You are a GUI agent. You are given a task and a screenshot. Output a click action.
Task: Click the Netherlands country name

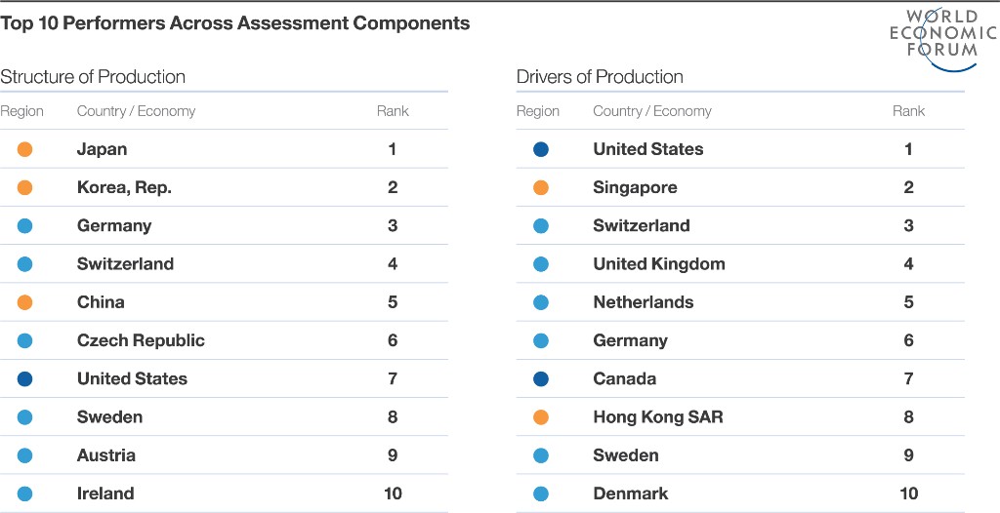[643, 302]
